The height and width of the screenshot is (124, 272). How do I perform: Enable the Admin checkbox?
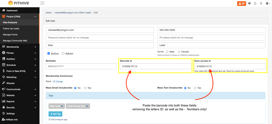point(63,54)
